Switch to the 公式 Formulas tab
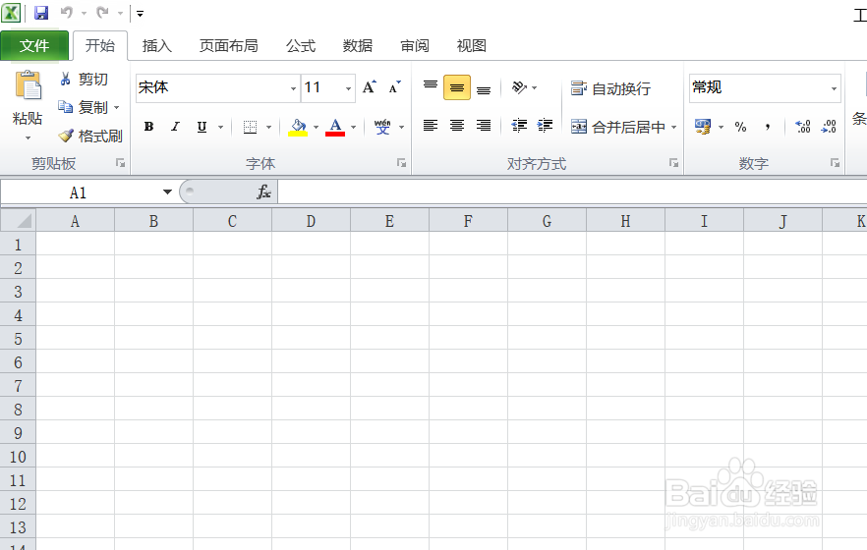 click(301, 45)
